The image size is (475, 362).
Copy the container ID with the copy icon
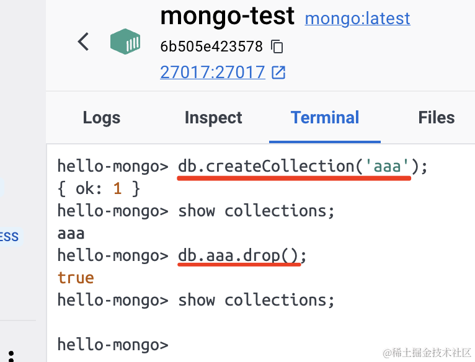(x=278, y=46)
